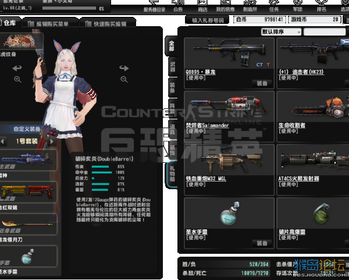Click the 游戏币 game coin balance field

point(315,20)
